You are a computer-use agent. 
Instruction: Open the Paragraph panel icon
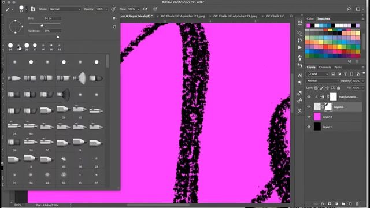299,83
